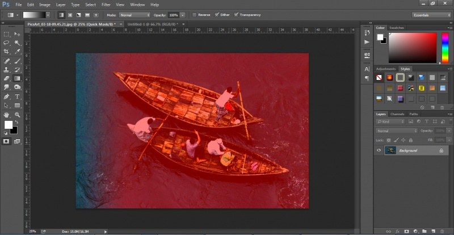Choose the radial gradient style icon
This screenshot has width=454, height=235.
tap(69, 15)
